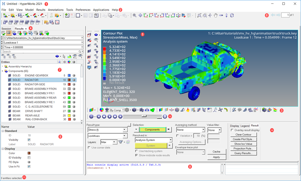Enable Overlay result display checkbox
Image resolution: width=301 pixels, height=181 pixels.
click(x=232, y=130)
